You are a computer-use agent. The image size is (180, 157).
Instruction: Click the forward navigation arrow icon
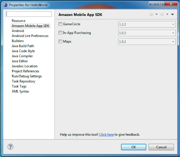tap(162, 14)
